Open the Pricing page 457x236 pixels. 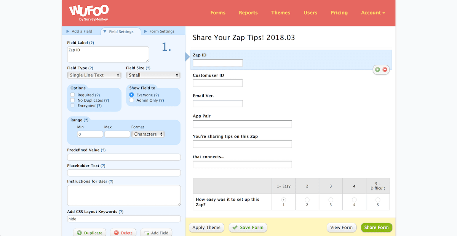pyautogui.click(x=339, y=13)
